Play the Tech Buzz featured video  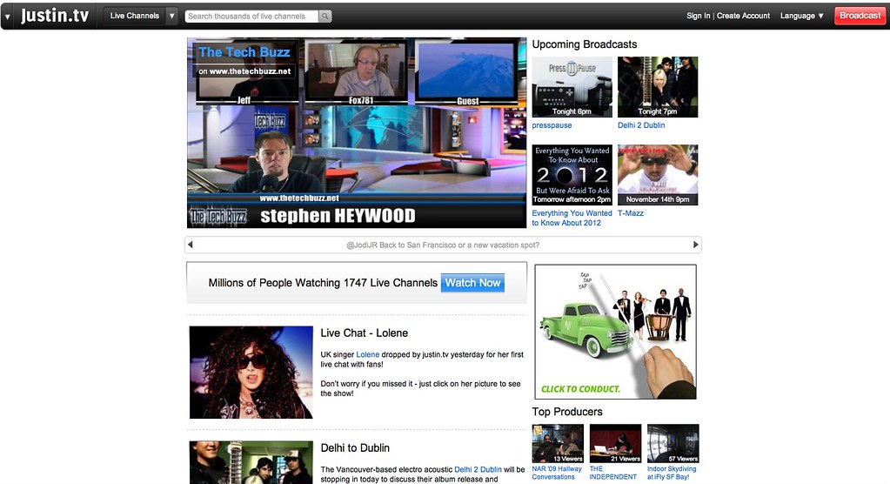[357, 133]
